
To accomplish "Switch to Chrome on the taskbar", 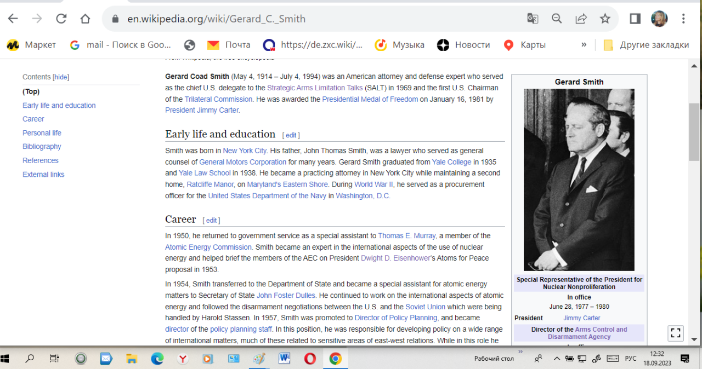I will point(336,359).
